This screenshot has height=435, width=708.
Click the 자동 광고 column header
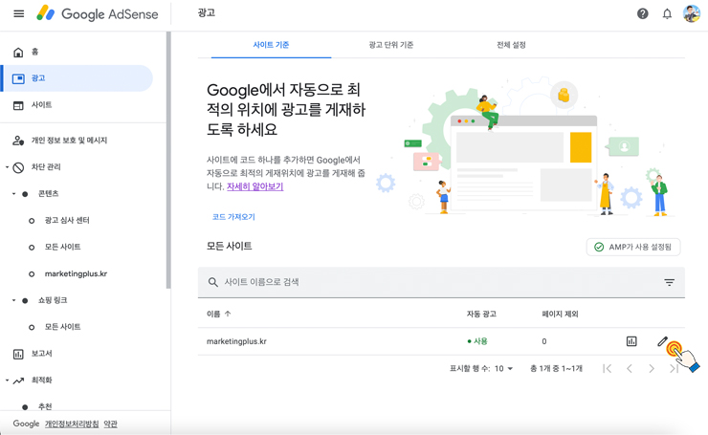[481, 314]
